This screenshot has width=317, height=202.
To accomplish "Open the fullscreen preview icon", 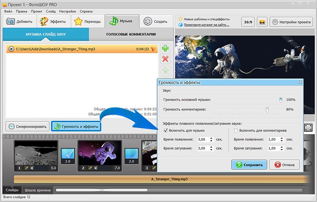I will [308, 127].
